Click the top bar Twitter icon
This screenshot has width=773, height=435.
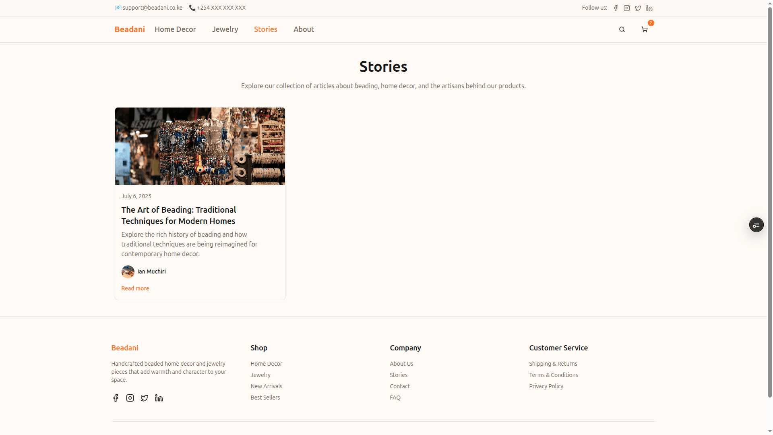coord(638,8)
